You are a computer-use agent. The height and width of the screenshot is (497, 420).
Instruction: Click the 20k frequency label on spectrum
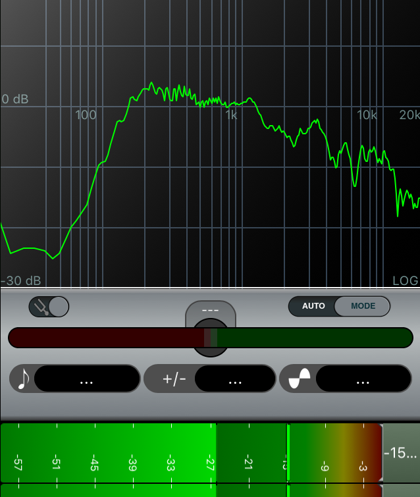pos(409,115)
